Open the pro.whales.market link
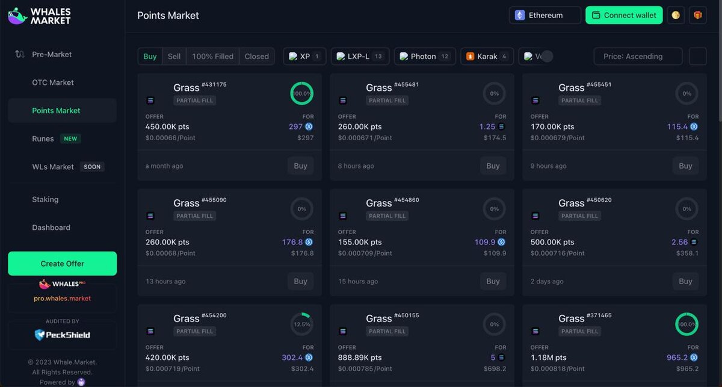 coord(63,299)
